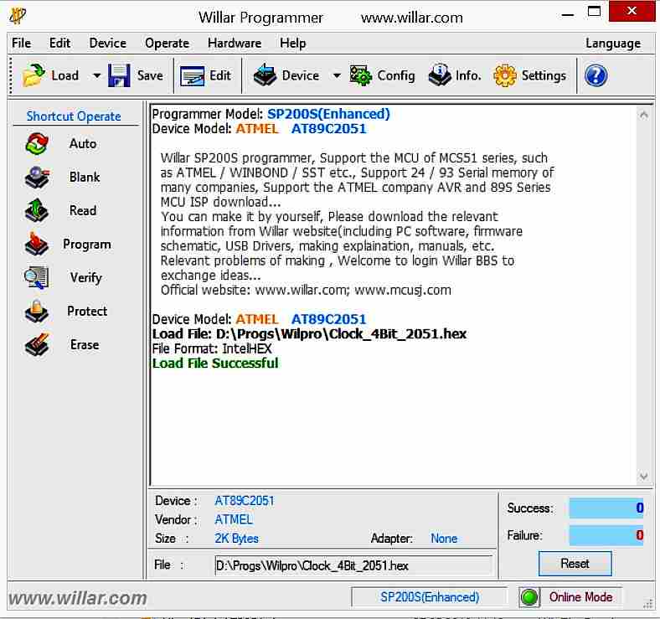This screenshot has width=660, height=619.
Task: Click the ATMEL vendor value
Action: pyautogui.click(x=233, y=519)
